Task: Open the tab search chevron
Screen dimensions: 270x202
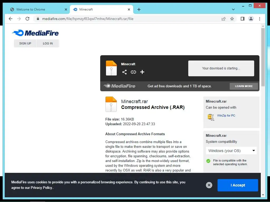Action: 233,9
